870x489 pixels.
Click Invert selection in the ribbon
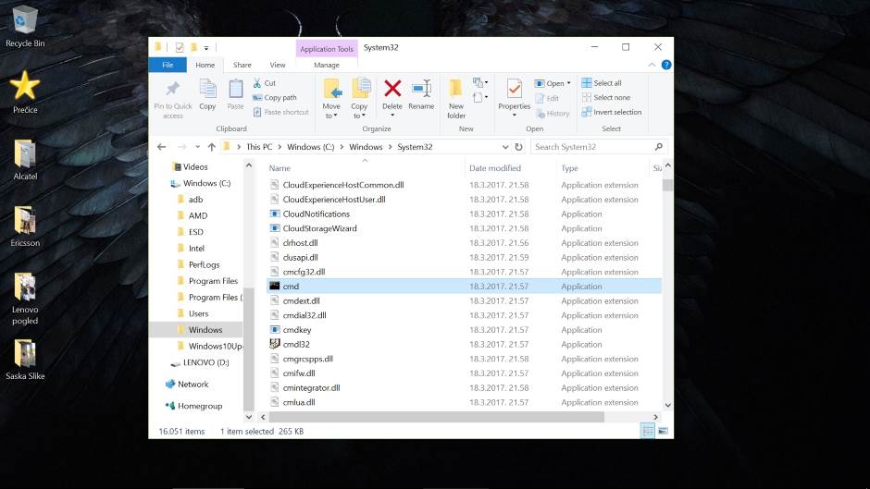(611, 112)
